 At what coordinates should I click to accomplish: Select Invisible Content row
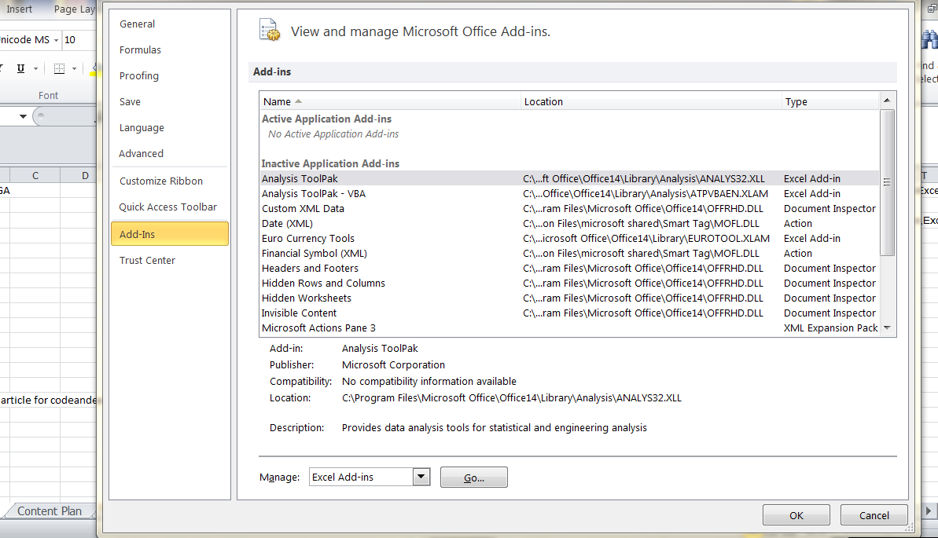click(x=569, y=313)
